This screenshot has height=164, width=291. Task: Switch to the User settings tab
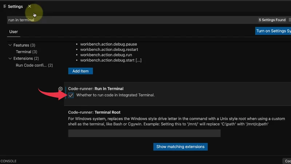click(13, 32)
